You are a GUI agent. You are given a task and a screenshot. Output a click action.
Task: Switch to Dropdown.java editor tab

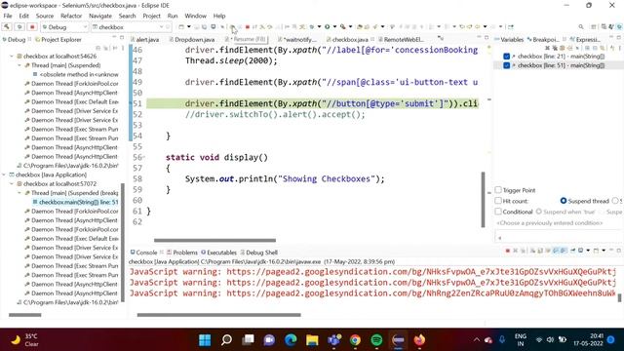pyautogui.click(x=192, y=39)
